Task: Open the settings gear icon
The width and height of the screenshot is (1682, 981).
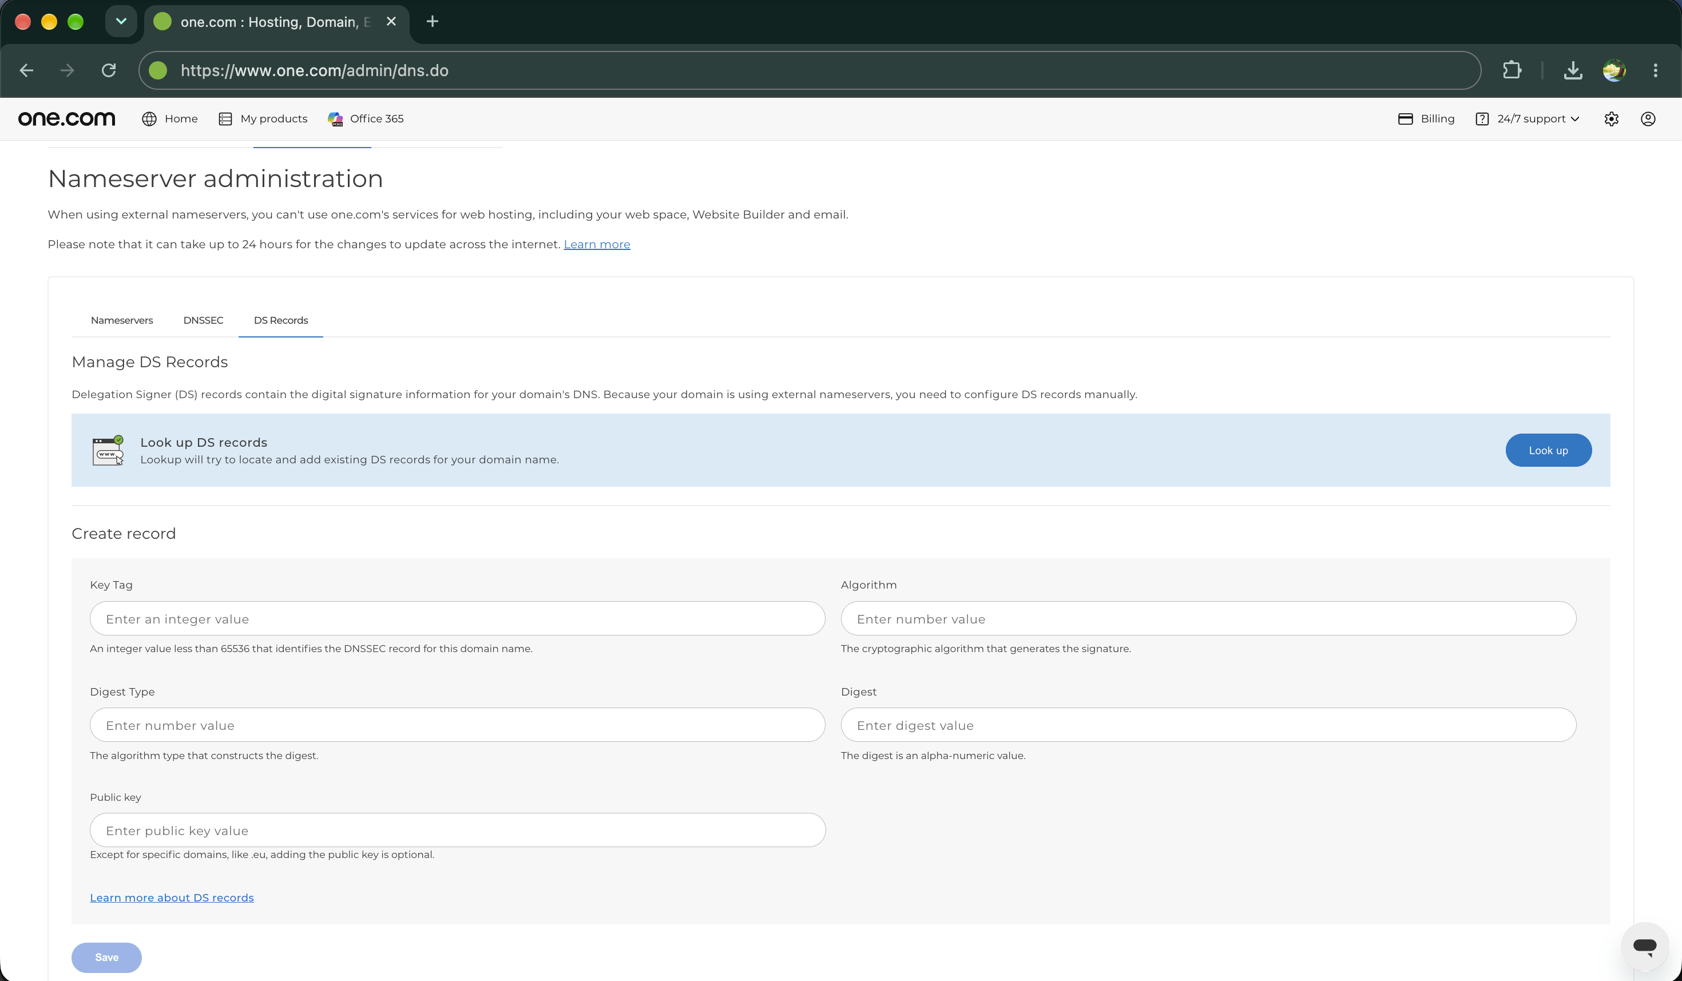Action: (1611, 119)
